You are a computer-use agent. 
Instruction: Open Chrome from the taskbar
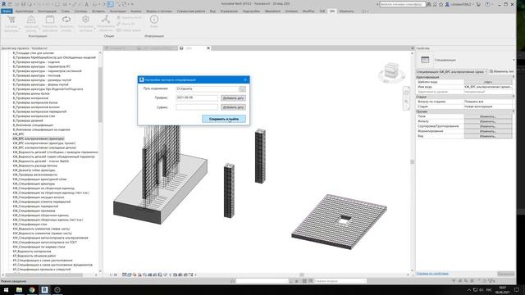click(x=32, y=289)
